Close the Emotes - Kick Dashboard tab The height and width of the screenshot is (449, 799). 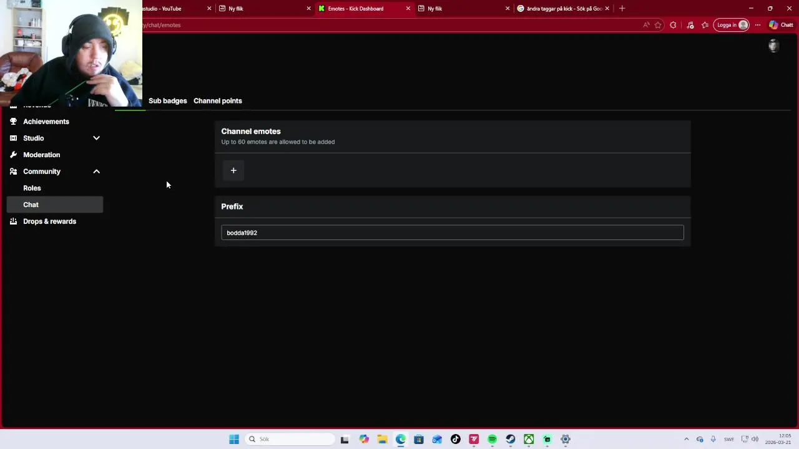(x=408, y=9)
